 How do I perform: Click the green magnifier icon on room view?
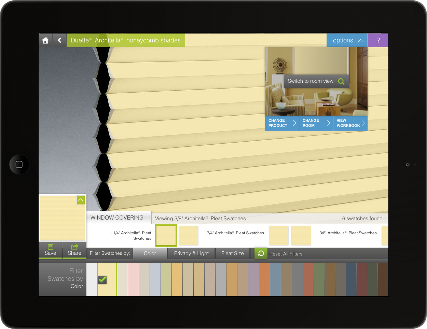tap(341, 81)
